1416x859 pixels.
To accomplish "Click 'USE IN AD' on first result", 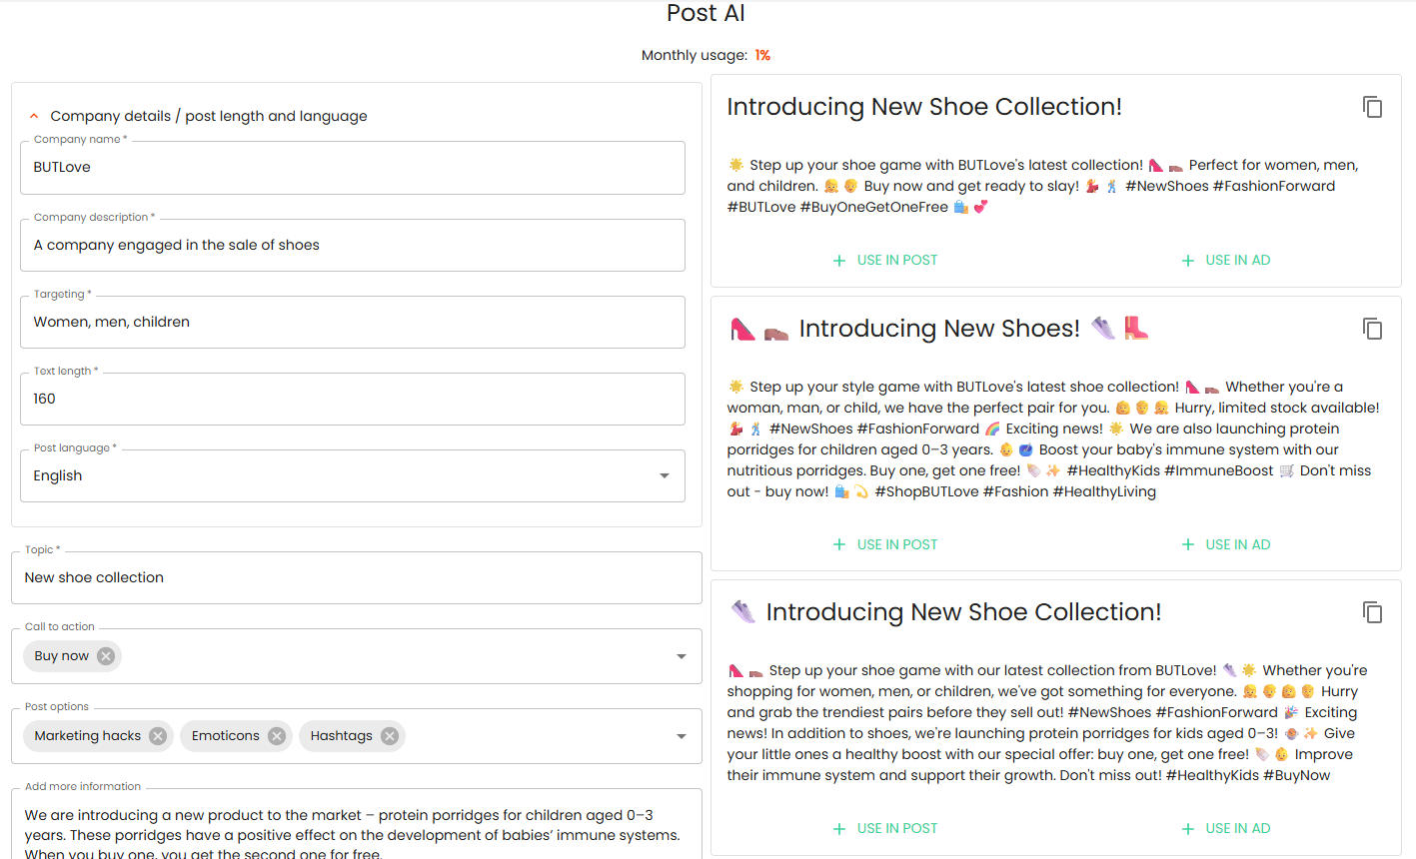I will [1226, 260].
